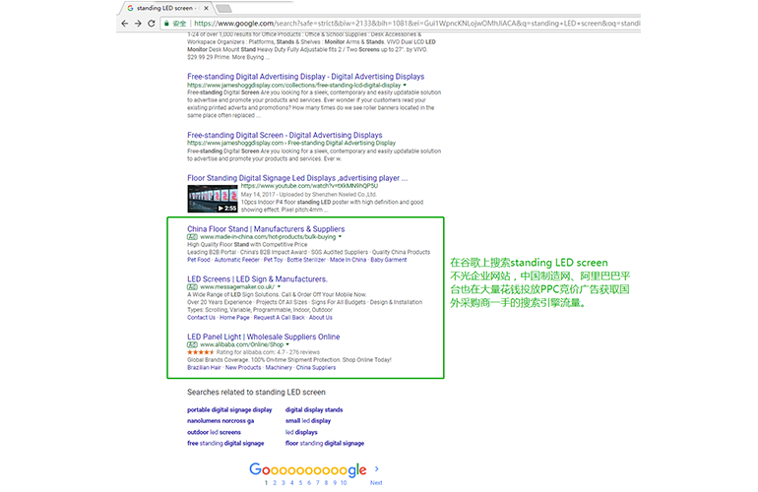Go to results page 2
Viewport: 758px width, 492px height.
pyautogui.click(x=275, y=483)
